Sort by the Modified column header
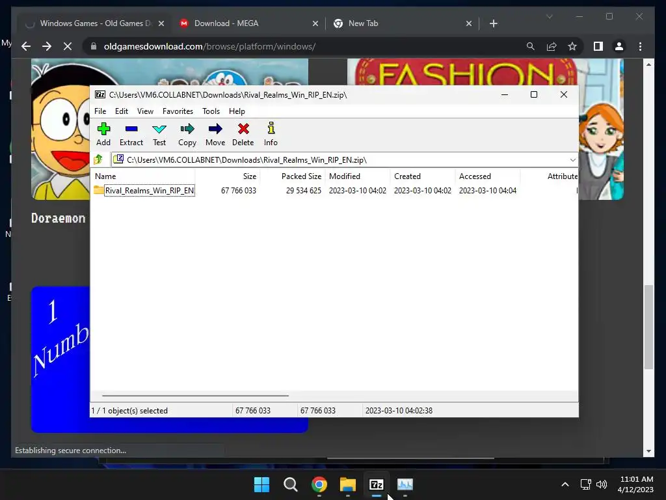Image resolution: width=666 pixels, height=500 pixels. 358,176
